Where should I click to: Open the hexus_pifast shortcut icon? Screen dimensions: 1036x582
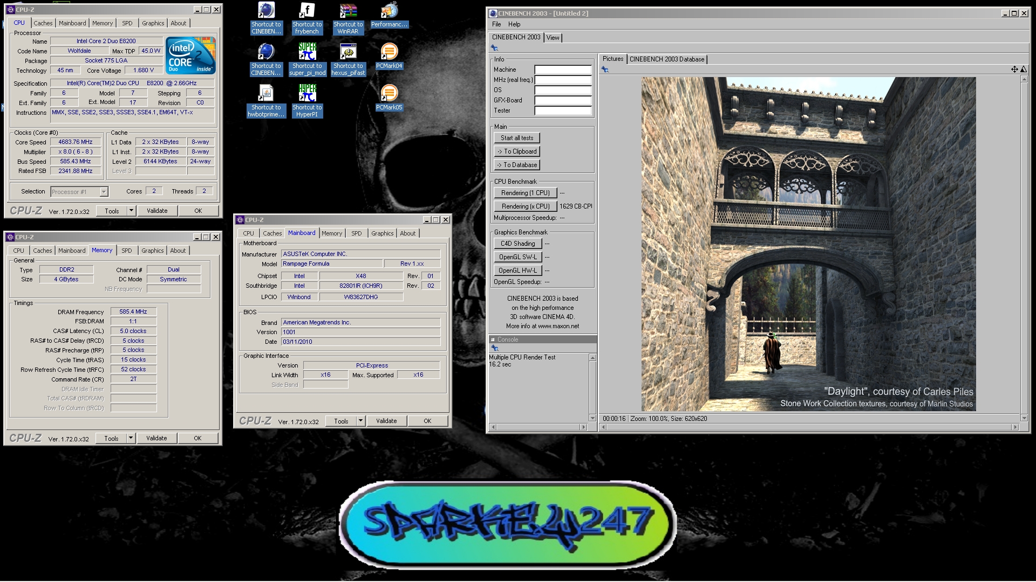(348, 60)
